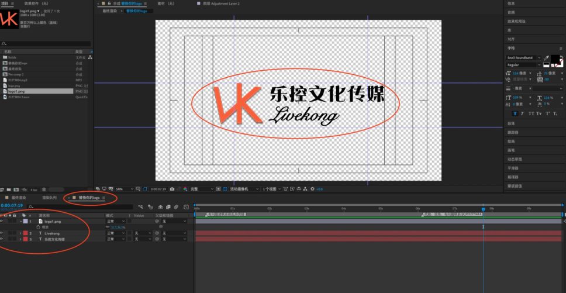Click the 最终渲染 breadcrumb in viewer
The image size is (566, 293).
(110, 11)
